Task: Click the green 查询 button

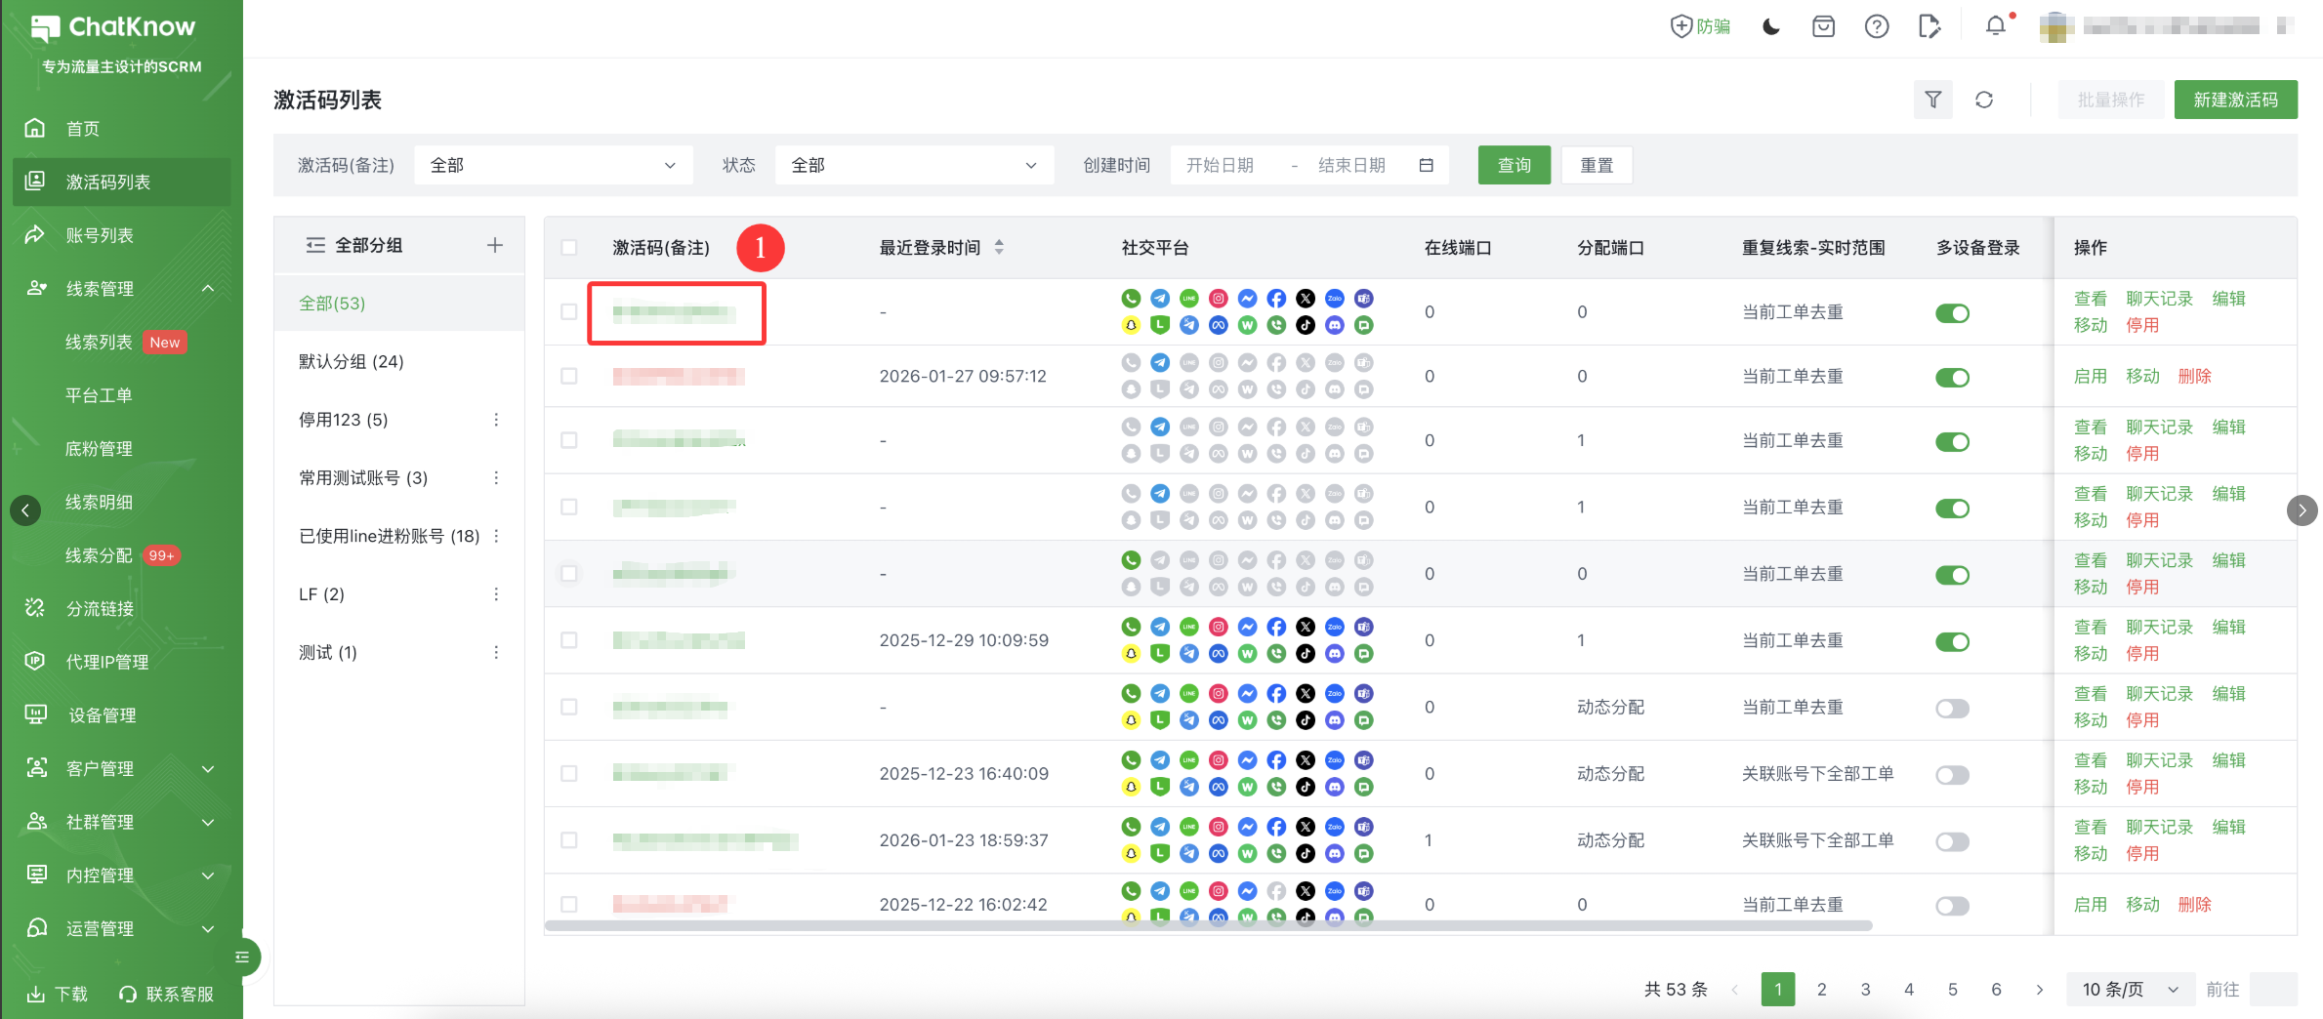Action: click(x=1514, y=165)
